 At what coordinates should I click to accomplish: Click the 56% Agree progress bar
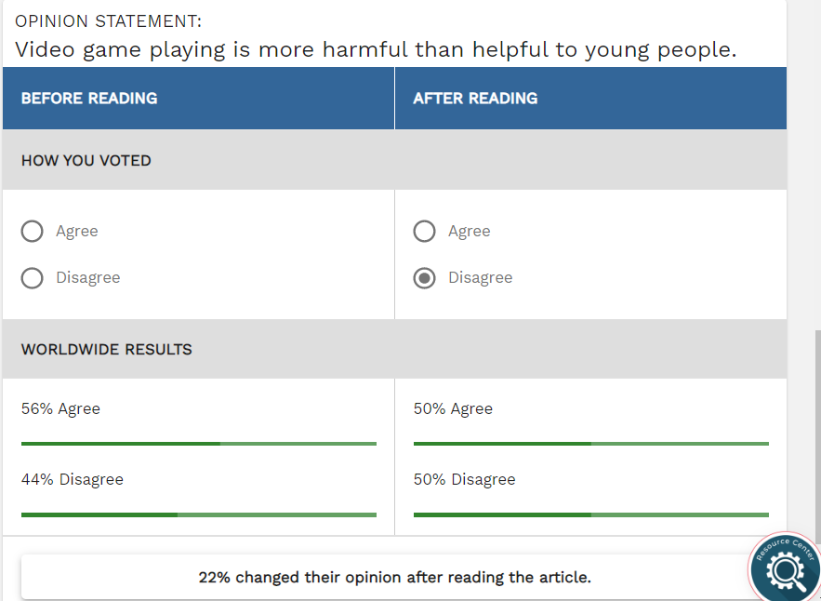(199, 444)
